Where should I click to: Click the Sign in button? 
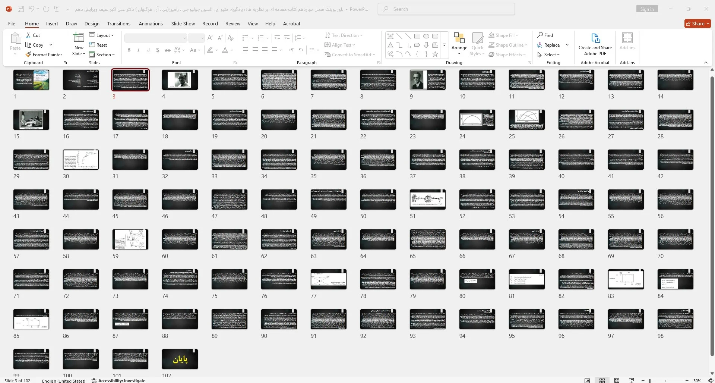click(647, 9)
